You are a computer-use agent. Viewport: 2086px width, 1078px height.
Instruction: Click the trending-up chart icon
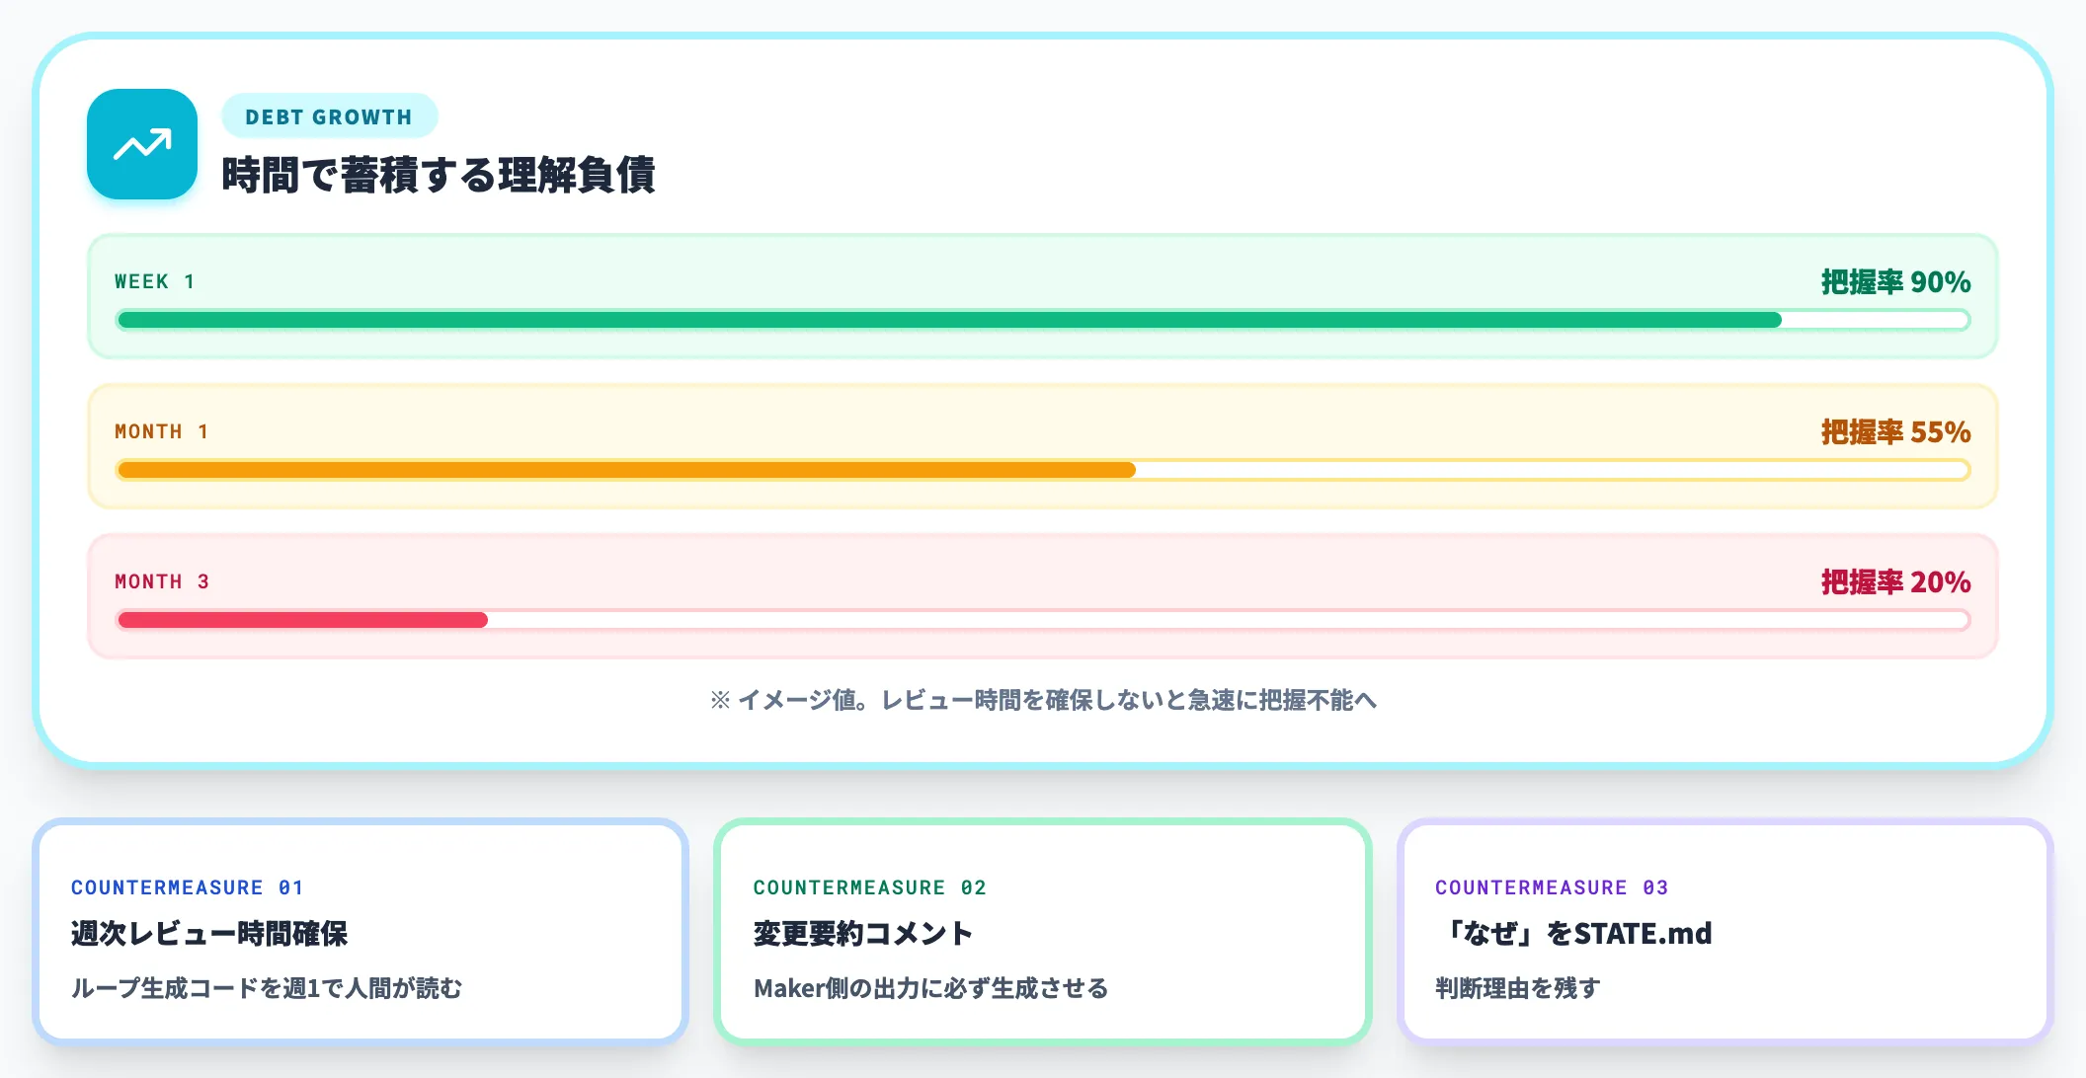point(142,144)
